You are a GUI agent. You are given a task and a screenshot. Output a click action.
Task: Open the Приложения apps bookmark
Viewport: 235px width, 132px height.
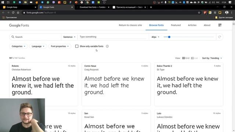point(10,18)
